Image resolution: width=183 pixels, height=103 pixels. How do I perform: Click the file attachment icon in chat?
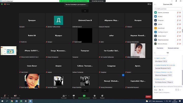[x=176, y=90]
